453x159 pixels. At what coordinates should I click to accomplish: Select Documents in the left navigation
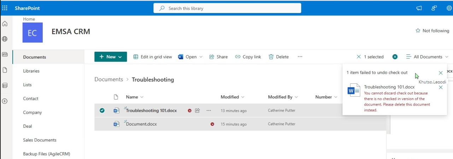coord(35,57)
